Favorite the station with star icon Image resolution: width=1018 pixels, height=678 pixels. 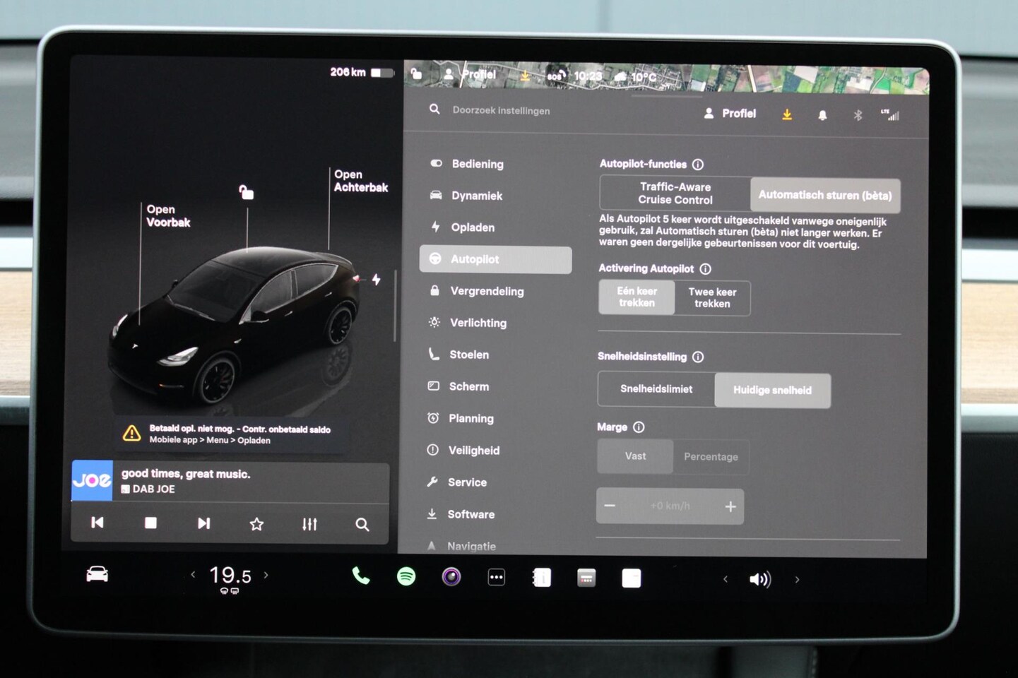point(256,524)
